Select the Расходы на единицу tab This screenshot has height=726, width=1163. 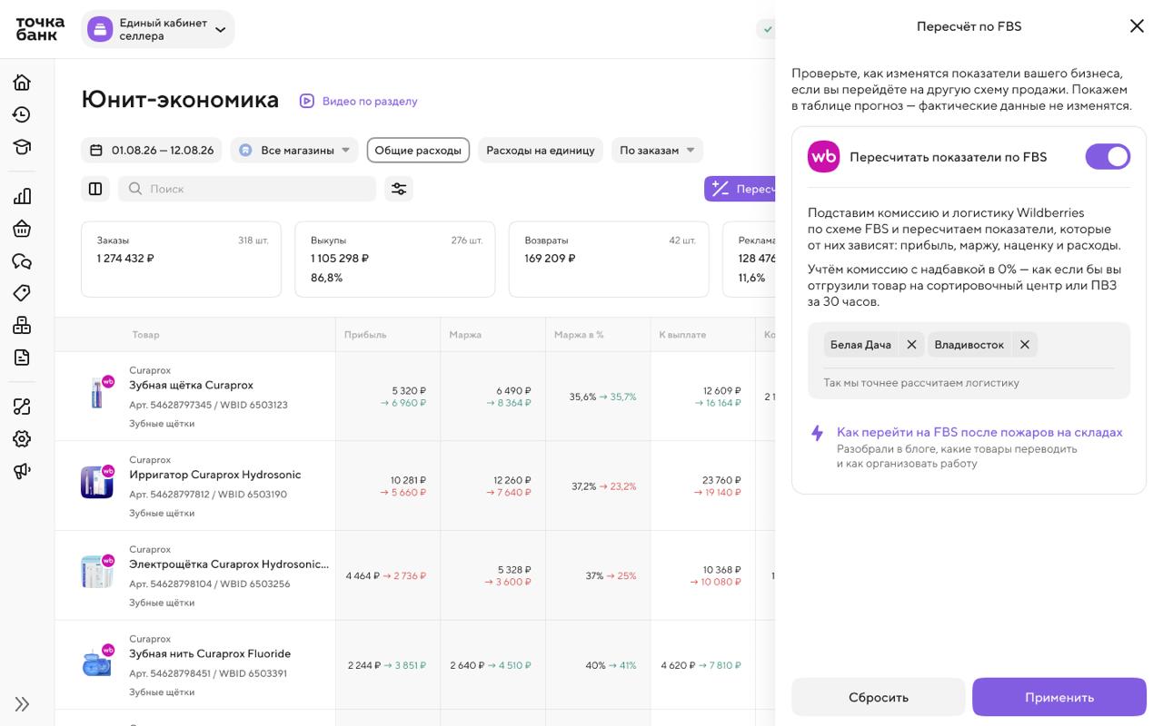tap(541, 151)
